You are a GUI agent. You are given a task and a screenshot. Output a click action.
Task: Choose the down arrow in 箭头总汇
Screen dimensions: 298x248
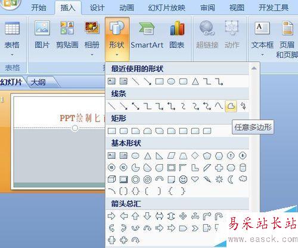(147, 216)
